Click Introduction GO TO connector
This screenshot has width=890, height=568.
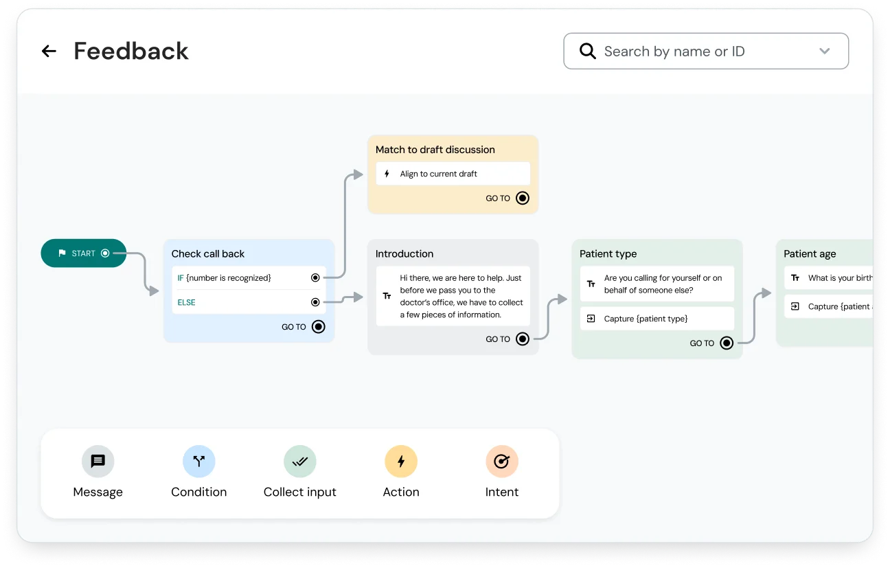tap(523, 339)
